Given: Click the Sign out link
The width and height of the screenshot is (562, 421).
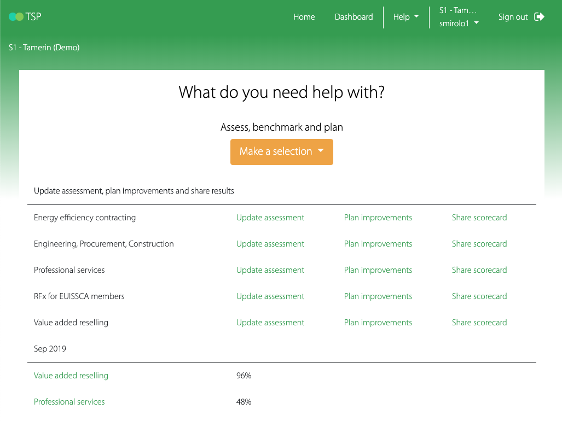Looking at the screenshot, I should (513, 17).
